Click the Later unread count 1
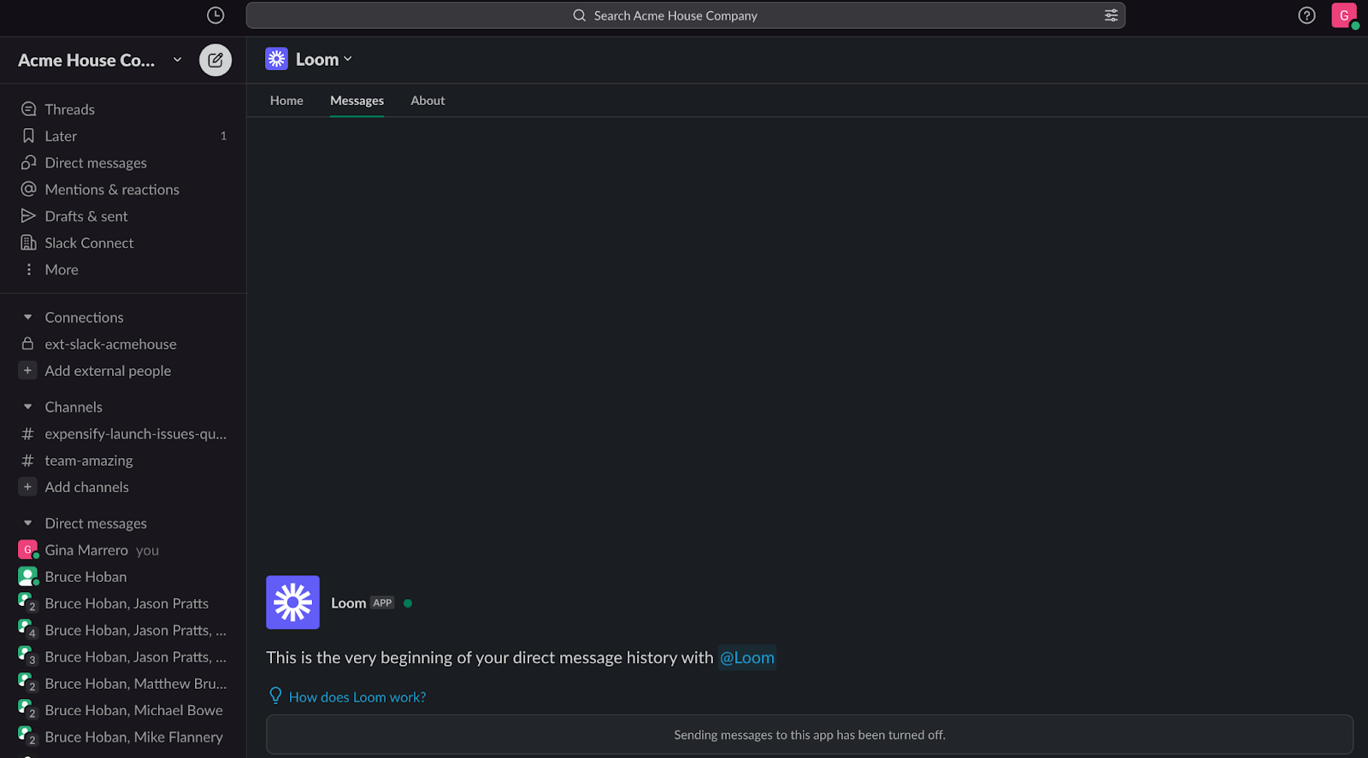 coord(223,136)
